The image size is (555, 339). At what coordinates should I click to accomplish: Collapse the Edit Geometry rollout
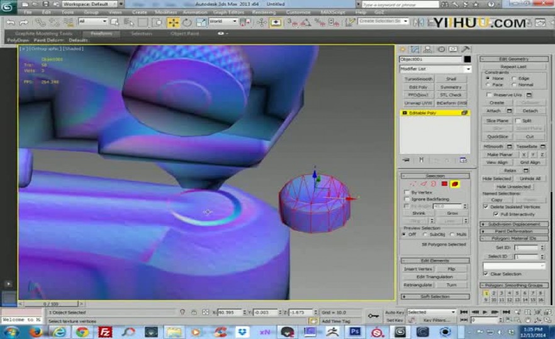pos(514,59)
